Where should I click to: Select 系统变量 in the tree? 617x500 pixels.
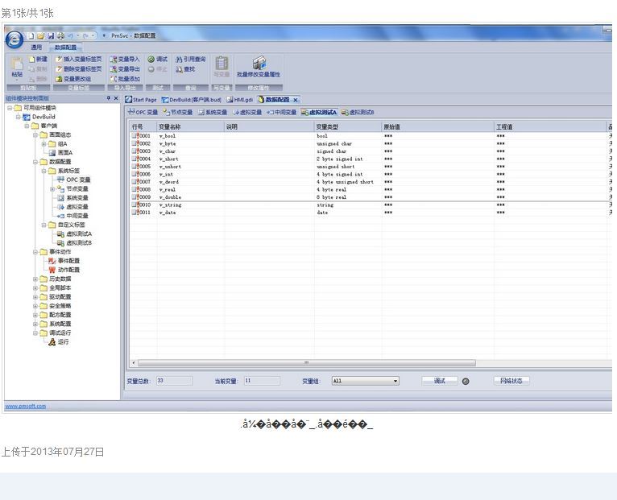coord(77,198)
